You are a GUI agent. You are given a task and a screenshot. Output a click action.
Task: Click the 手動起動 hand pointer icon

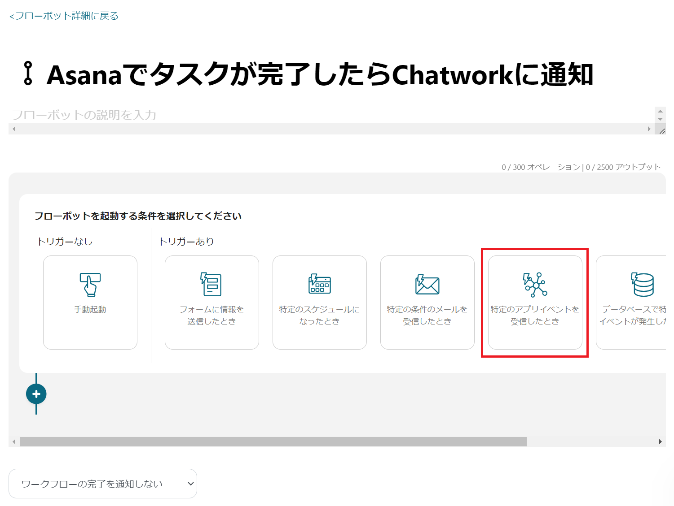point(90,285)
